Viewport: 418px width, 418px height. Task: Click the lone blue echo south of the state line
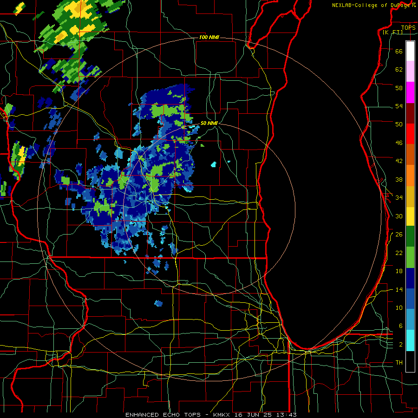pos(158,303)
